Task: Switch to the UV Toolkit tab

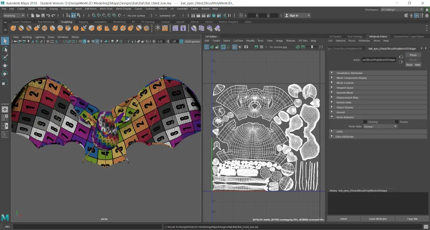Action: (x=335, y=37)
